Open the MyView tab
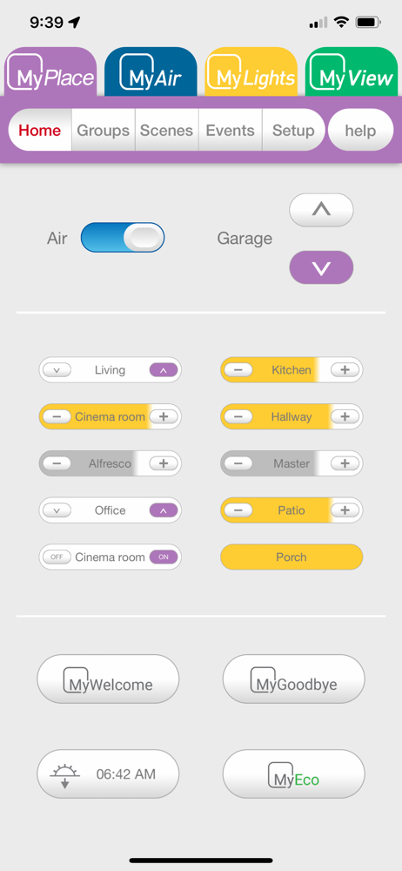The height and width of the screenshot is (871, 402). coord(352,72)
